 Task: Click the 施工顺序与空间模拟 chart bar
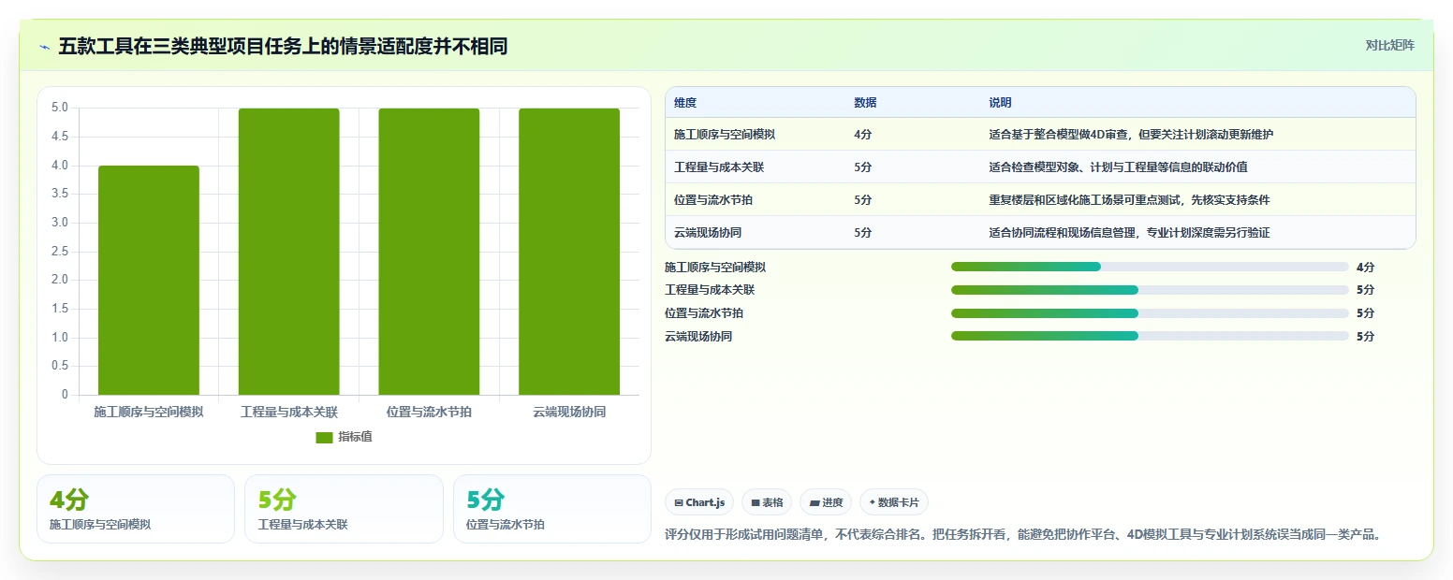point(149,280)
